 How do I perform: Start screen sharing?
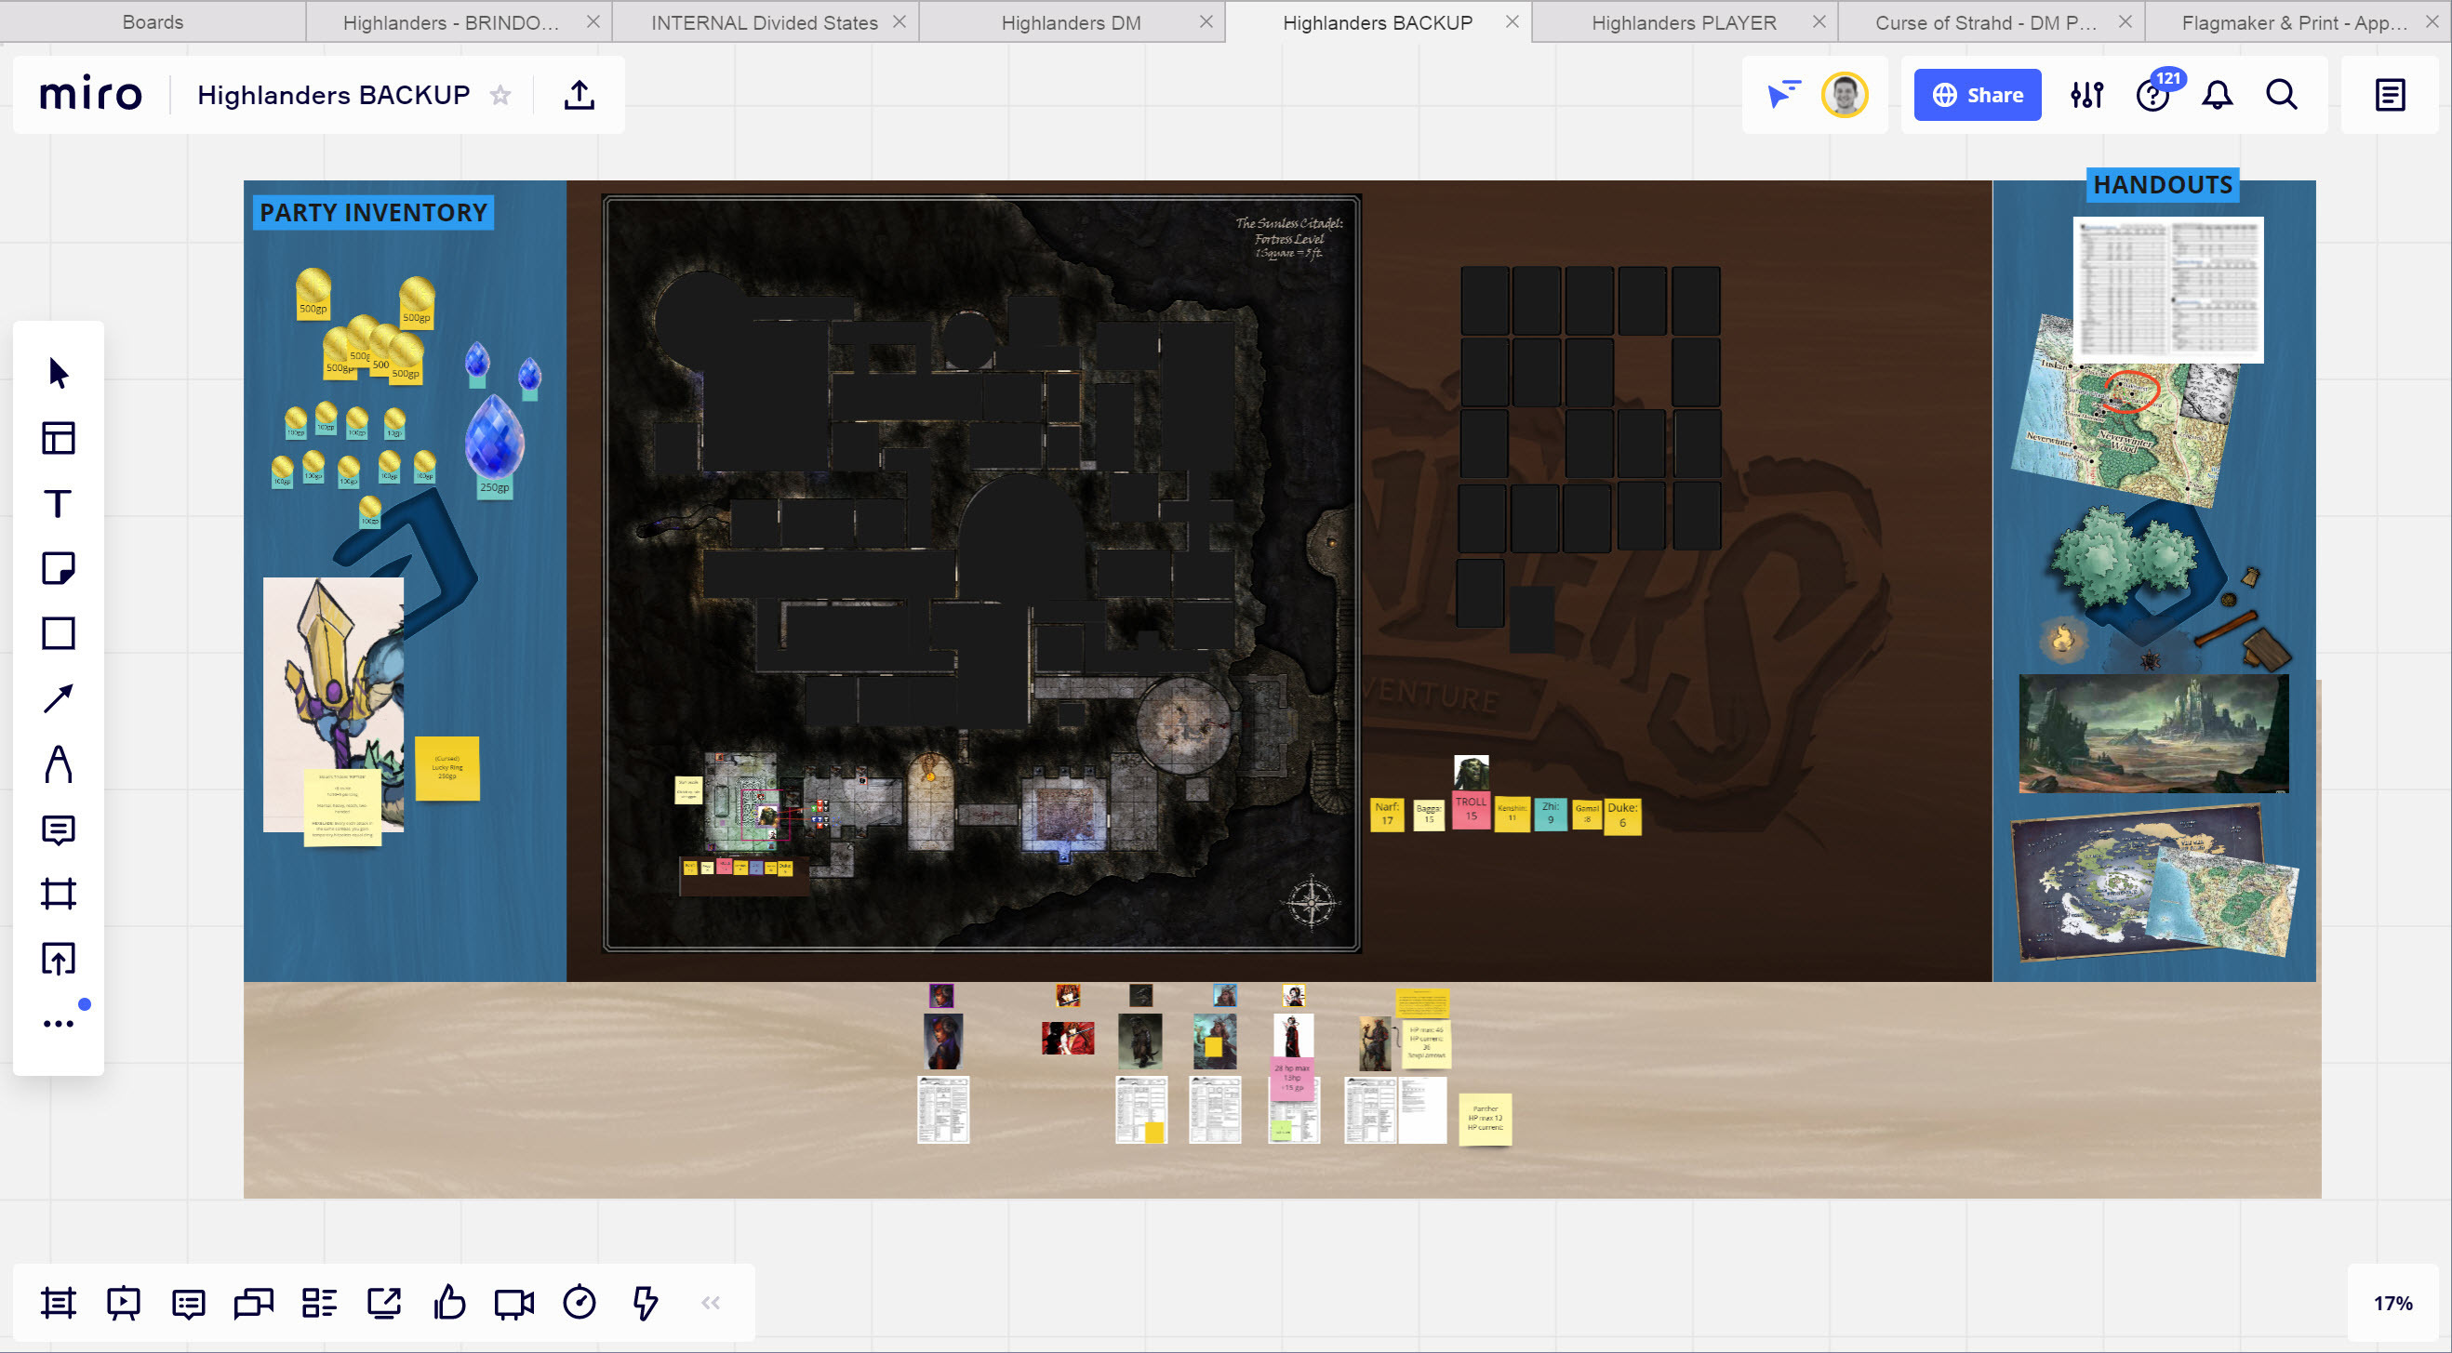click(x=384, y=1303)
